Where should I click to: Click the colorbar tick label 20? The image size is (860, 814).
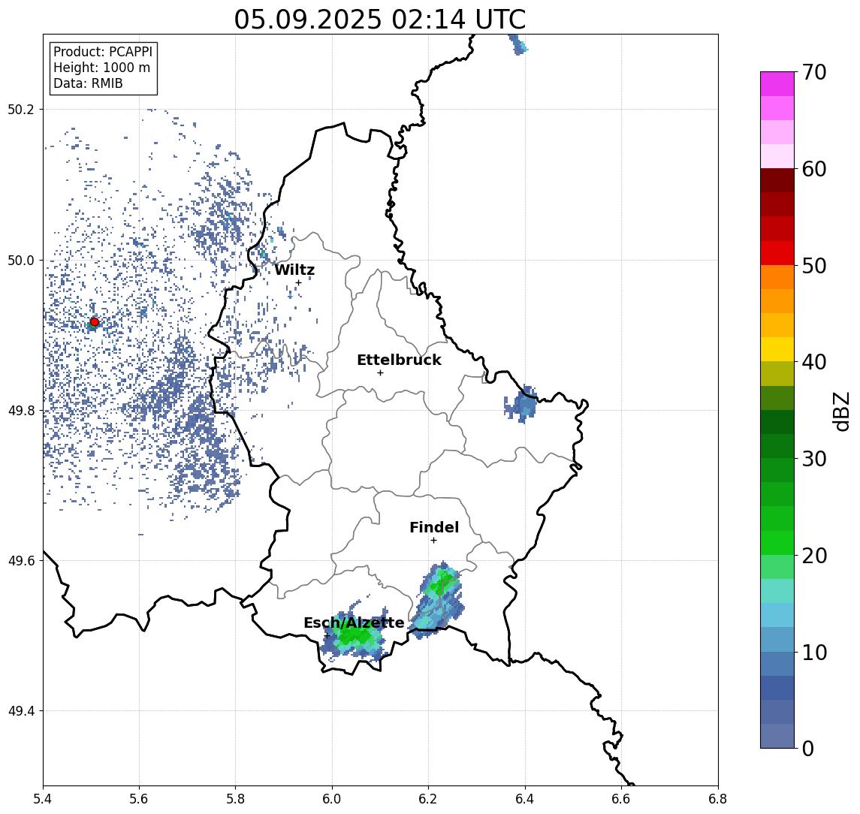tap(814, 556)
